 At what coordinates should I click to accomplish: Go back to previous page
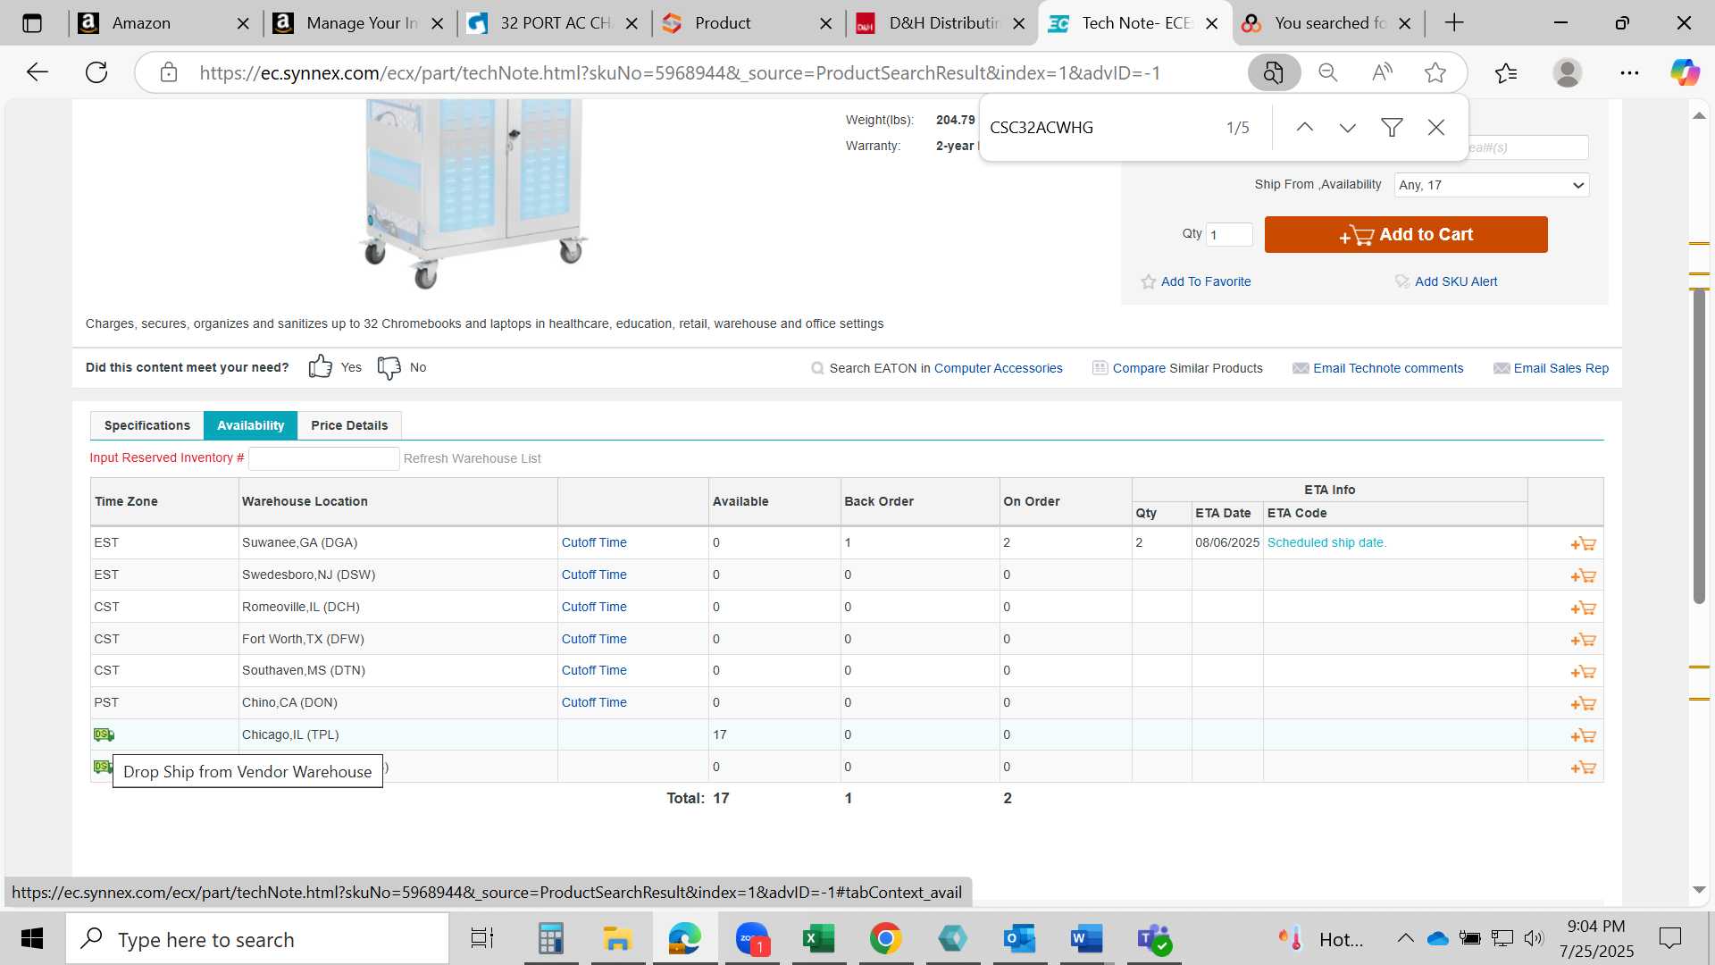point(37,72)
